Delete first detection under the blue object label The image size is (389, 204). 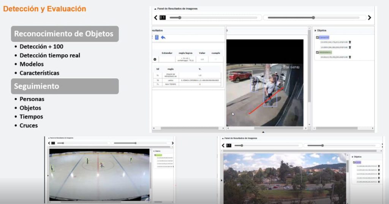tap(350, 42)
